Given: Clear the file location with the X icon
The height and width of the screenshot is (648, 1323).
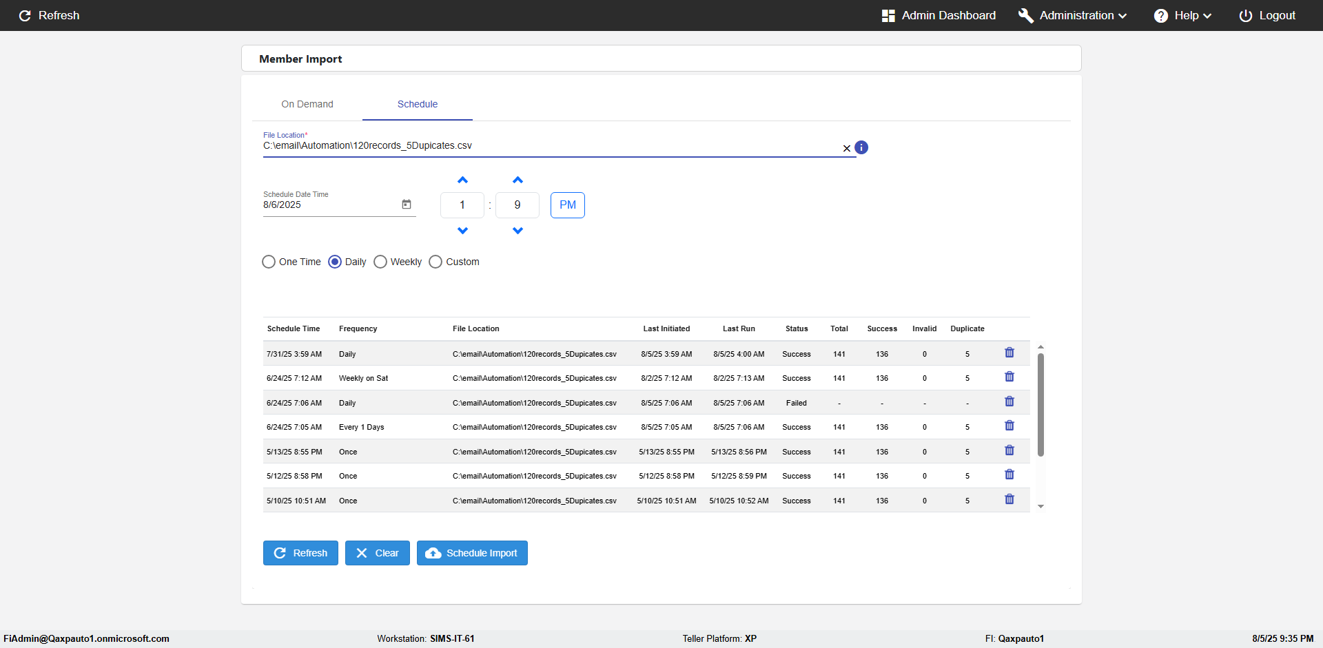Looking at the screenshot, I should click(847, 149).
